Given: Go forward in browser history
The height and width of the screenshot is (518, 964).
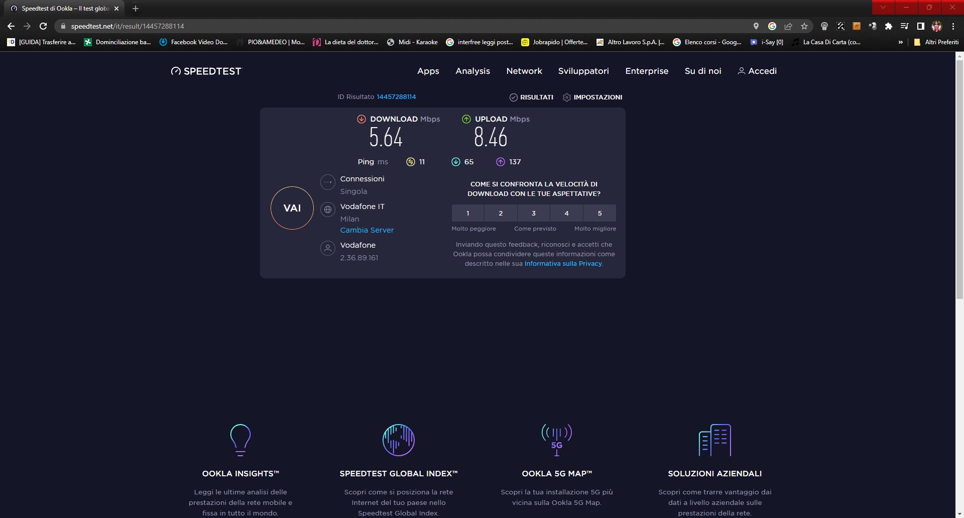Looking at the screenshot, I should click(27, 26).
